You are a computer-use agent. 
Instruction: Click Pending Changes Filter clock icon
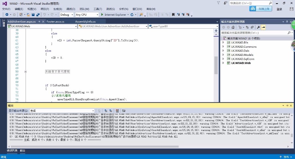coord(240,27)
